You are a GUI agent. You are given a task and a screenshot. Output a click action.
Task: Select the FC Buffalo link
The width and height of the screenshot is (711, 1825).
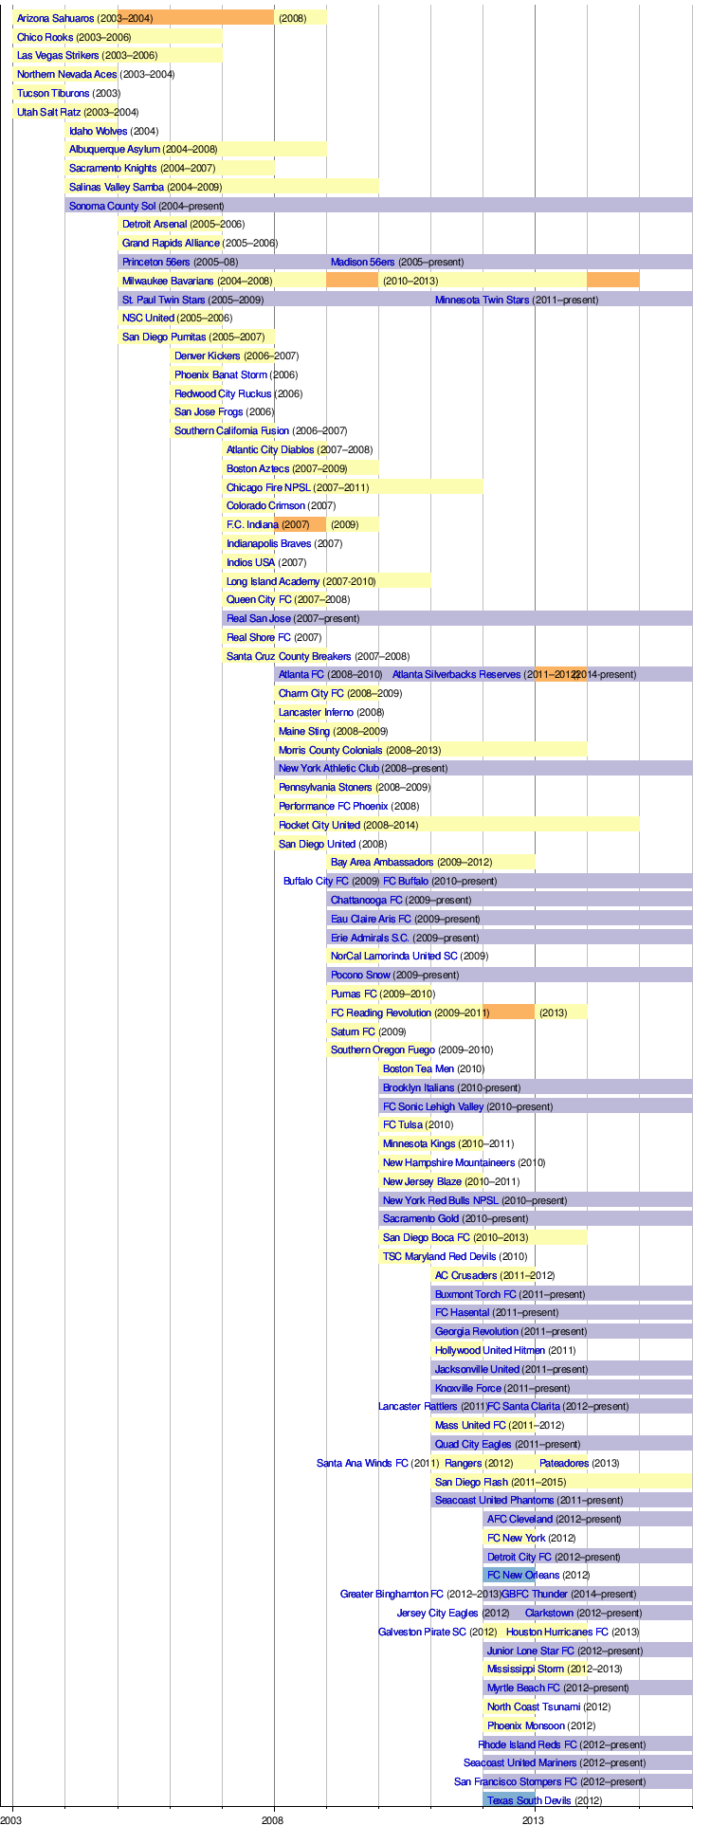[x=405, y=881]
